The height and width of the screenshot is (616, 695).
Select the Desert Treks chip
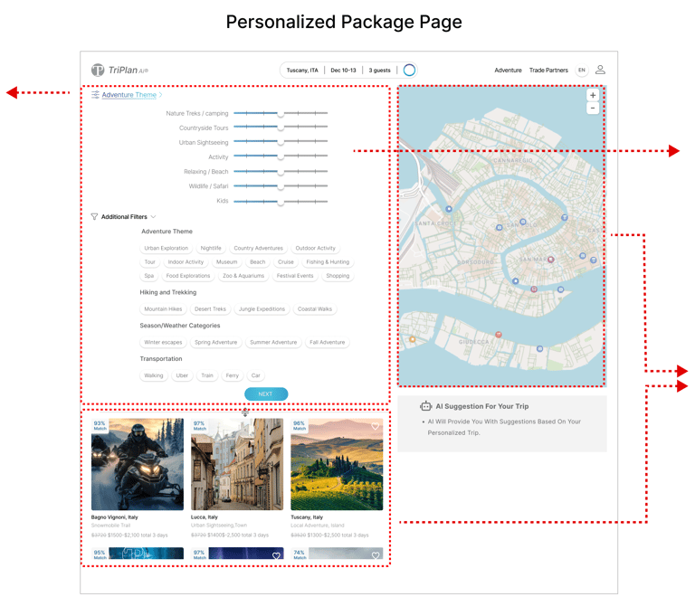pyautogui.click(x=210, y=308)
